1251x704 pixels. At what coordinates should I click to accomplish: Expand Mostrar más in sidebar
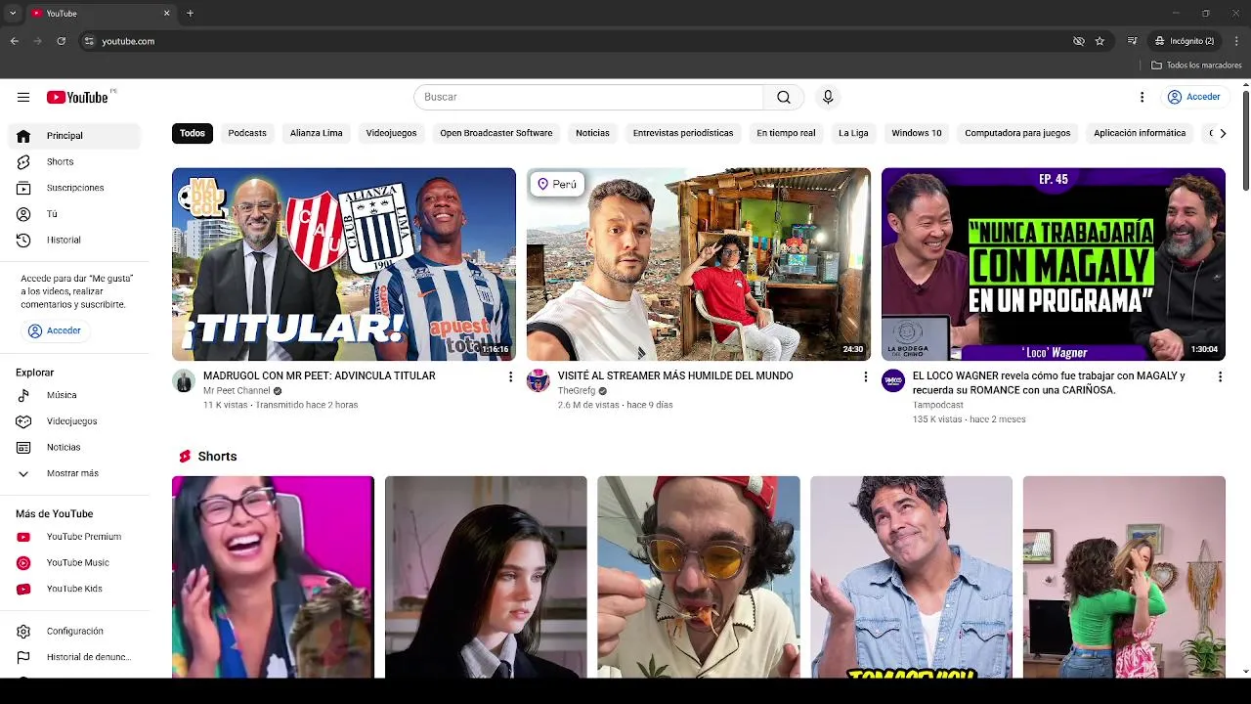[x=74, y=473]
